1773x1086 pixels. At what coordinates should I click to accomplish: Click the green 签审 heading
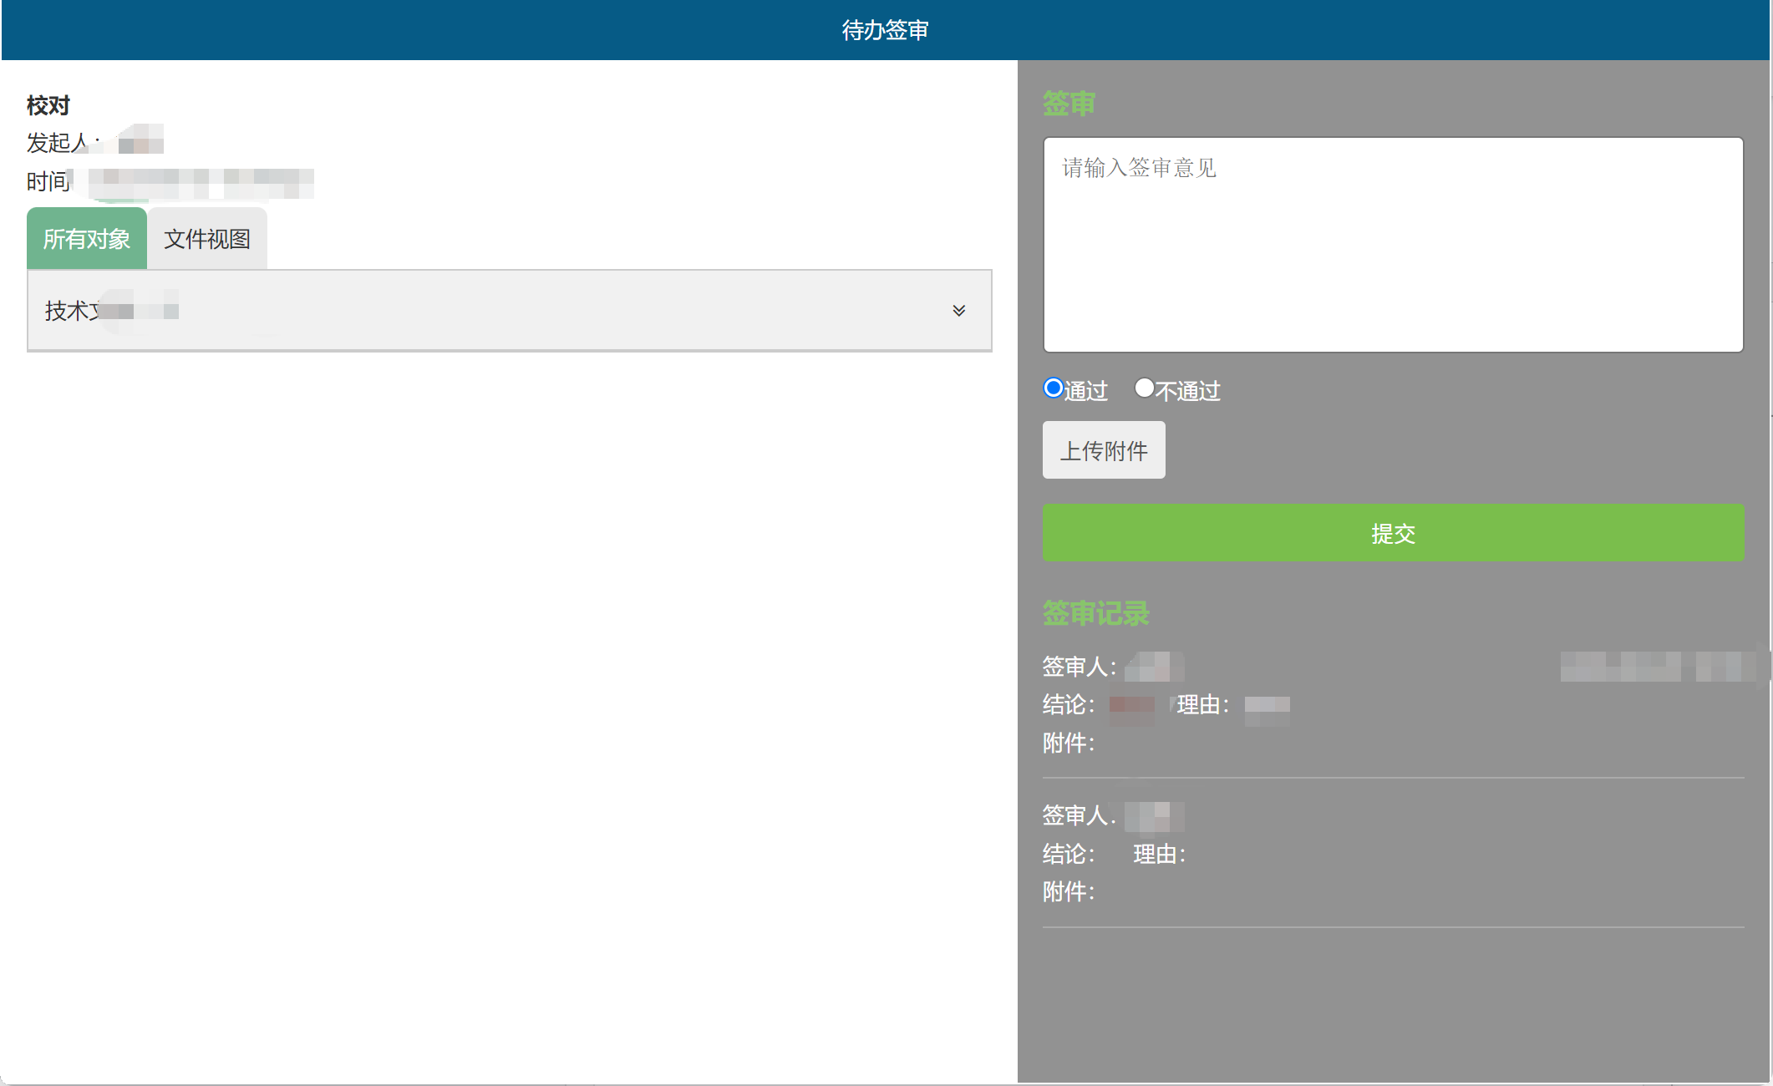pos(1068,104)
